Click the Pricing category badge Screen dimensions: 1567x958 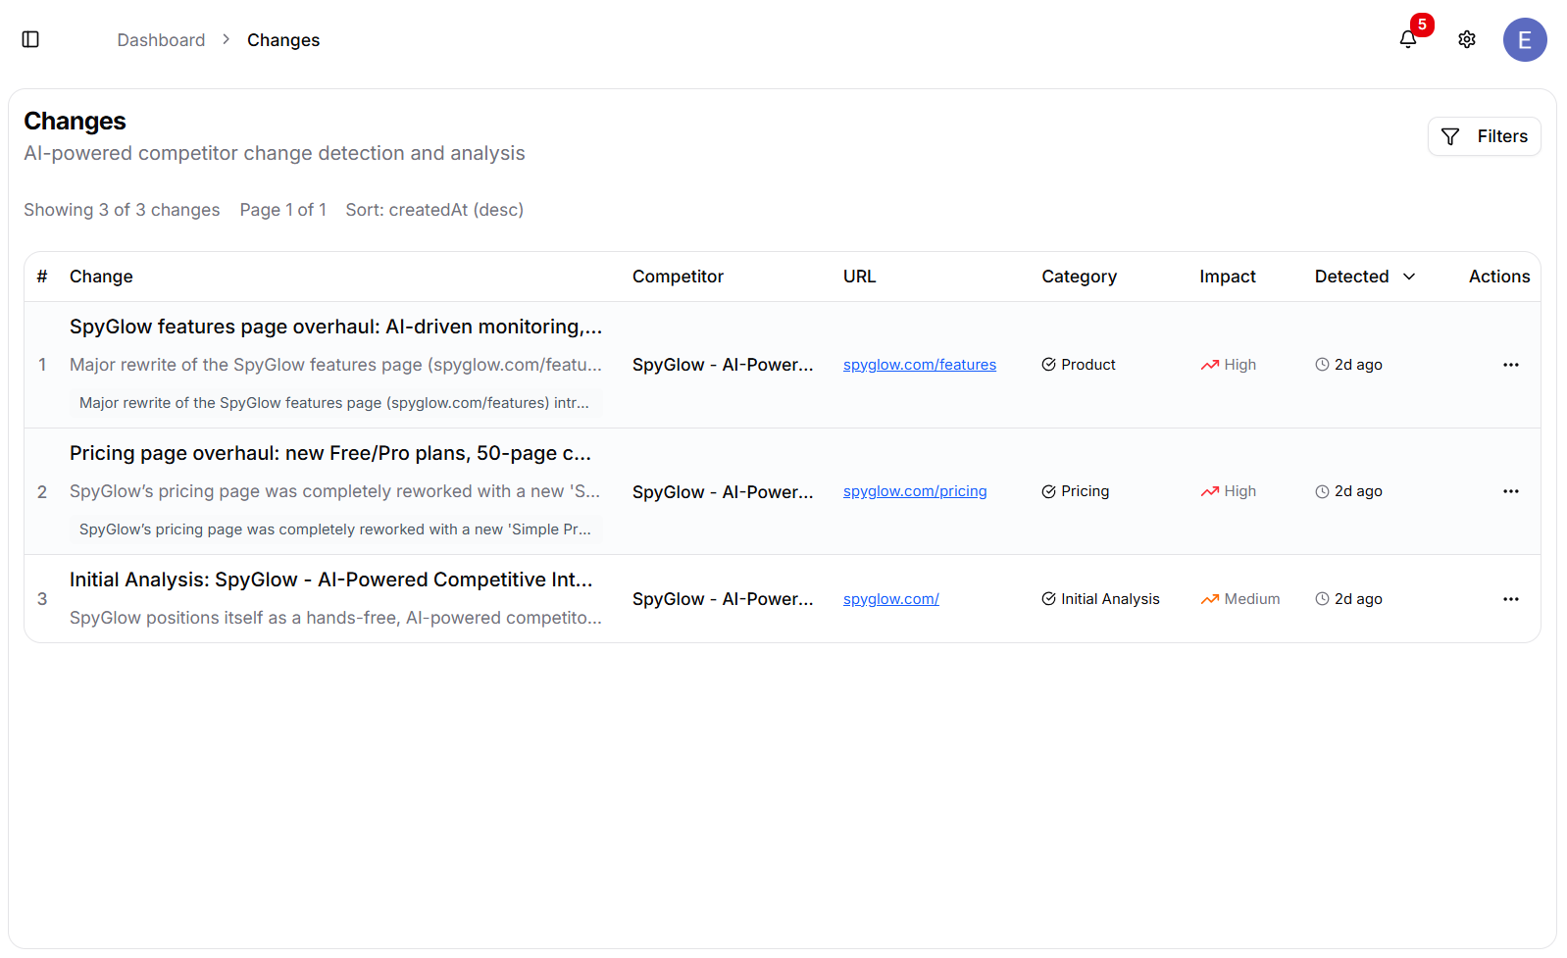1076,491
